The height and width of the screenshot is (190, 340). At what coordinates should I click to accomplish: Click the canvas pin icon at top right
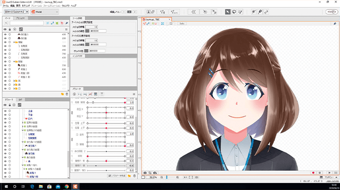(x=335, y=24)
